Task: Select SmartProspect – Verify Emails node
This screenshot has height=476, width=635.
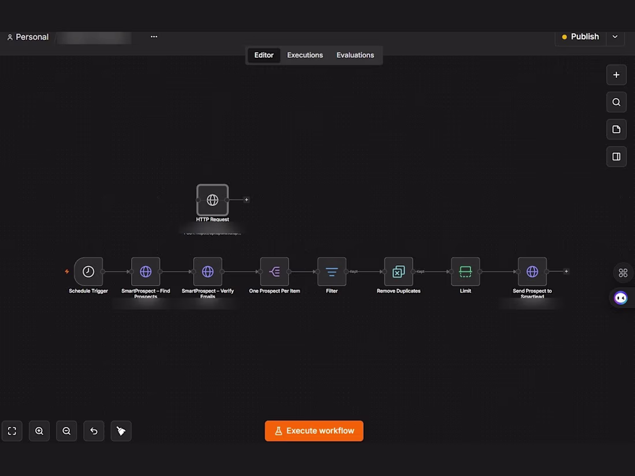Action: [208, 272]
